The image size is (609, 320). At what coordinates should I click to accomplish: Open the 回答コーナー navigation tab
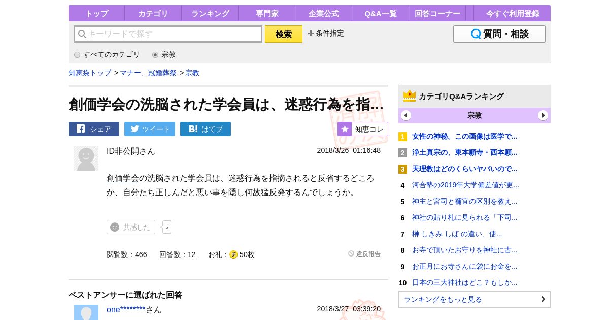437,13
